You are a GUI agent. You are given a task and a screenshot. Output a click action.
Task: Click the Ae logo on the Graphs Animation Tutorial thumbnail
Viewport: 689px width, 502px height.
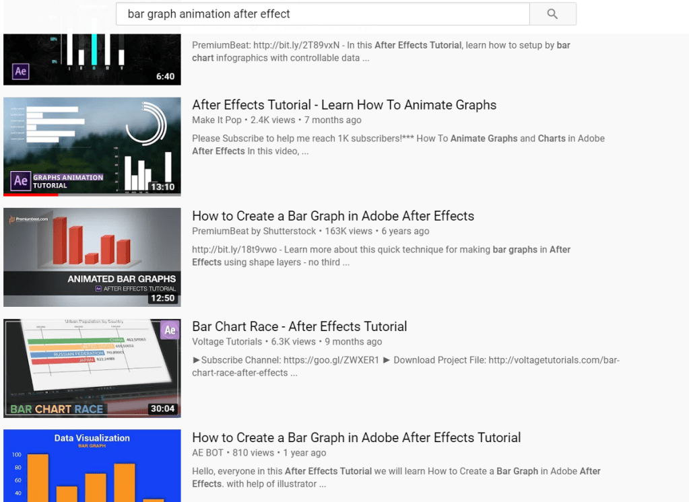point(21,181)
